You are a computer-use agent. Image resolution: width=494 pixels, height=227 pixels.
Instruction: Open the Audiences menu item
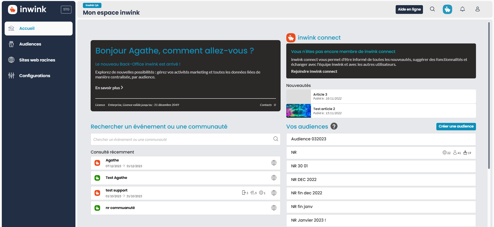(x=39, y=44)
